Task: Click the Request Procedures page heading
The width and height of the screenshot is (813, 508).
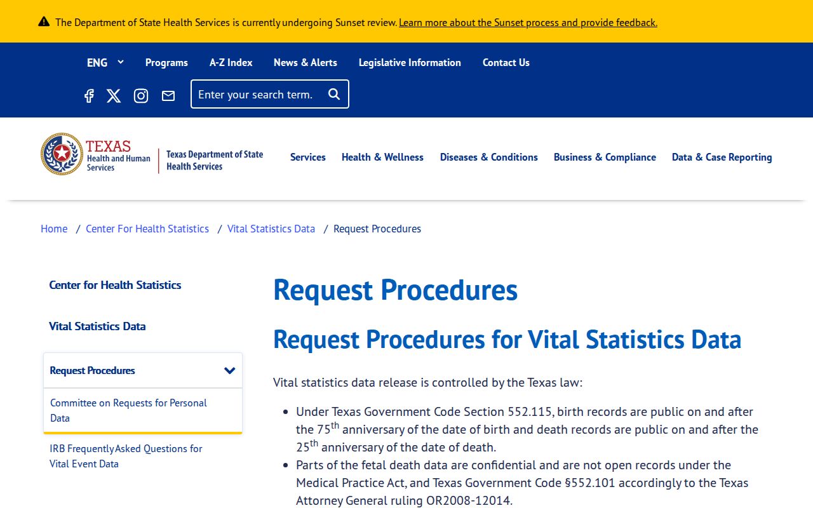Action: pyautogui.click(x=395, y=290)
